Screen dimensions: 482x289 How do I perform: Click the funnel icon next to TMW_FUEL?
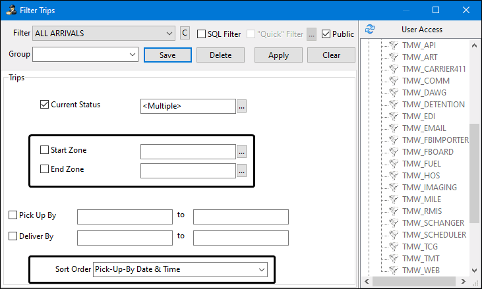click(x=394, y=164)
